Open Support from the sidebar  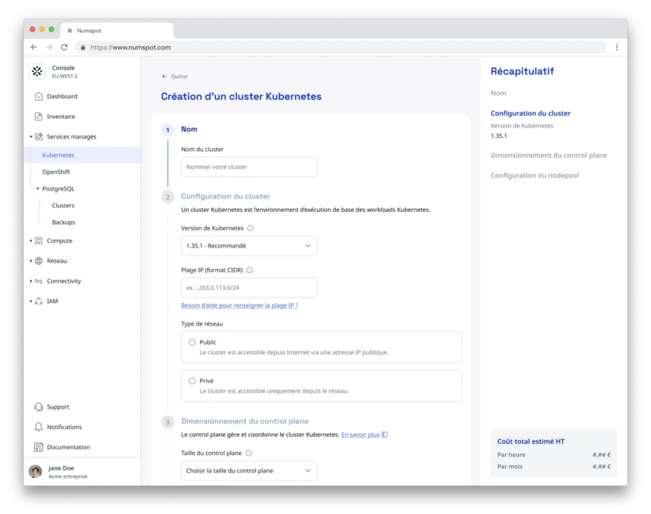pyautogui.click(x=58, y=406)
